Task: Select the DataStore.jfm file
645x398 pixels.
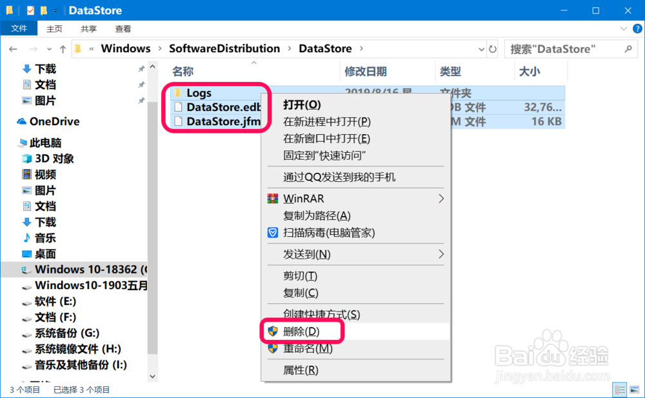Action: [223, 122]
